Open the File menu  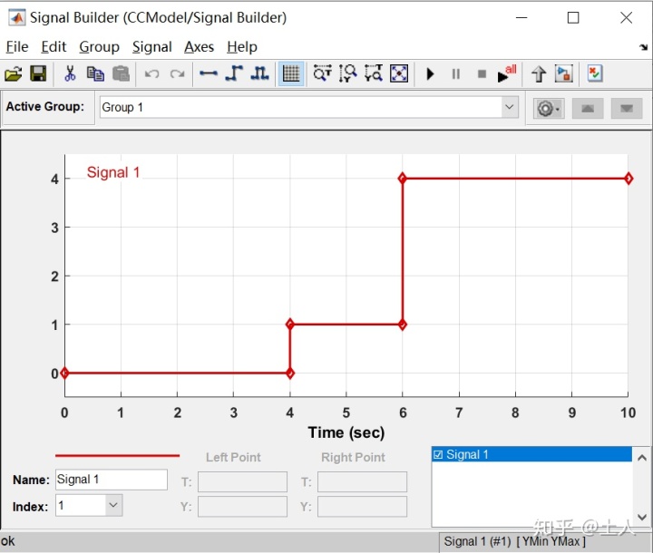pyautogui.click(x=17, y=46)
